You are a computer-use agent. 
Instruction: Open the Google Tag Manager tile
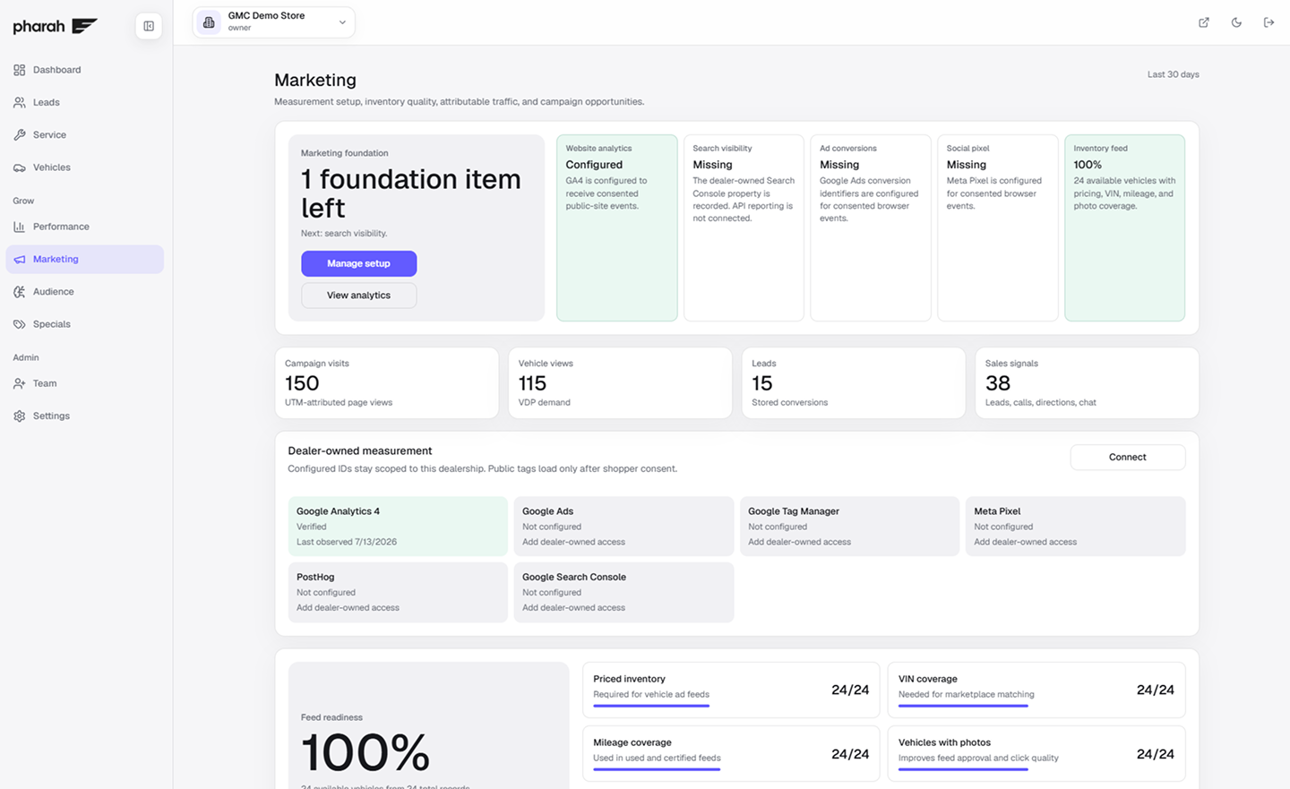click(849, 527)
